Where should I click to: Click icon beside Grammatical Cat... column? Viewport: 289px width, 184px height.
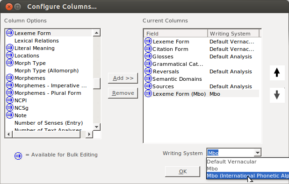pyautogui.click(x=148, y=64)
